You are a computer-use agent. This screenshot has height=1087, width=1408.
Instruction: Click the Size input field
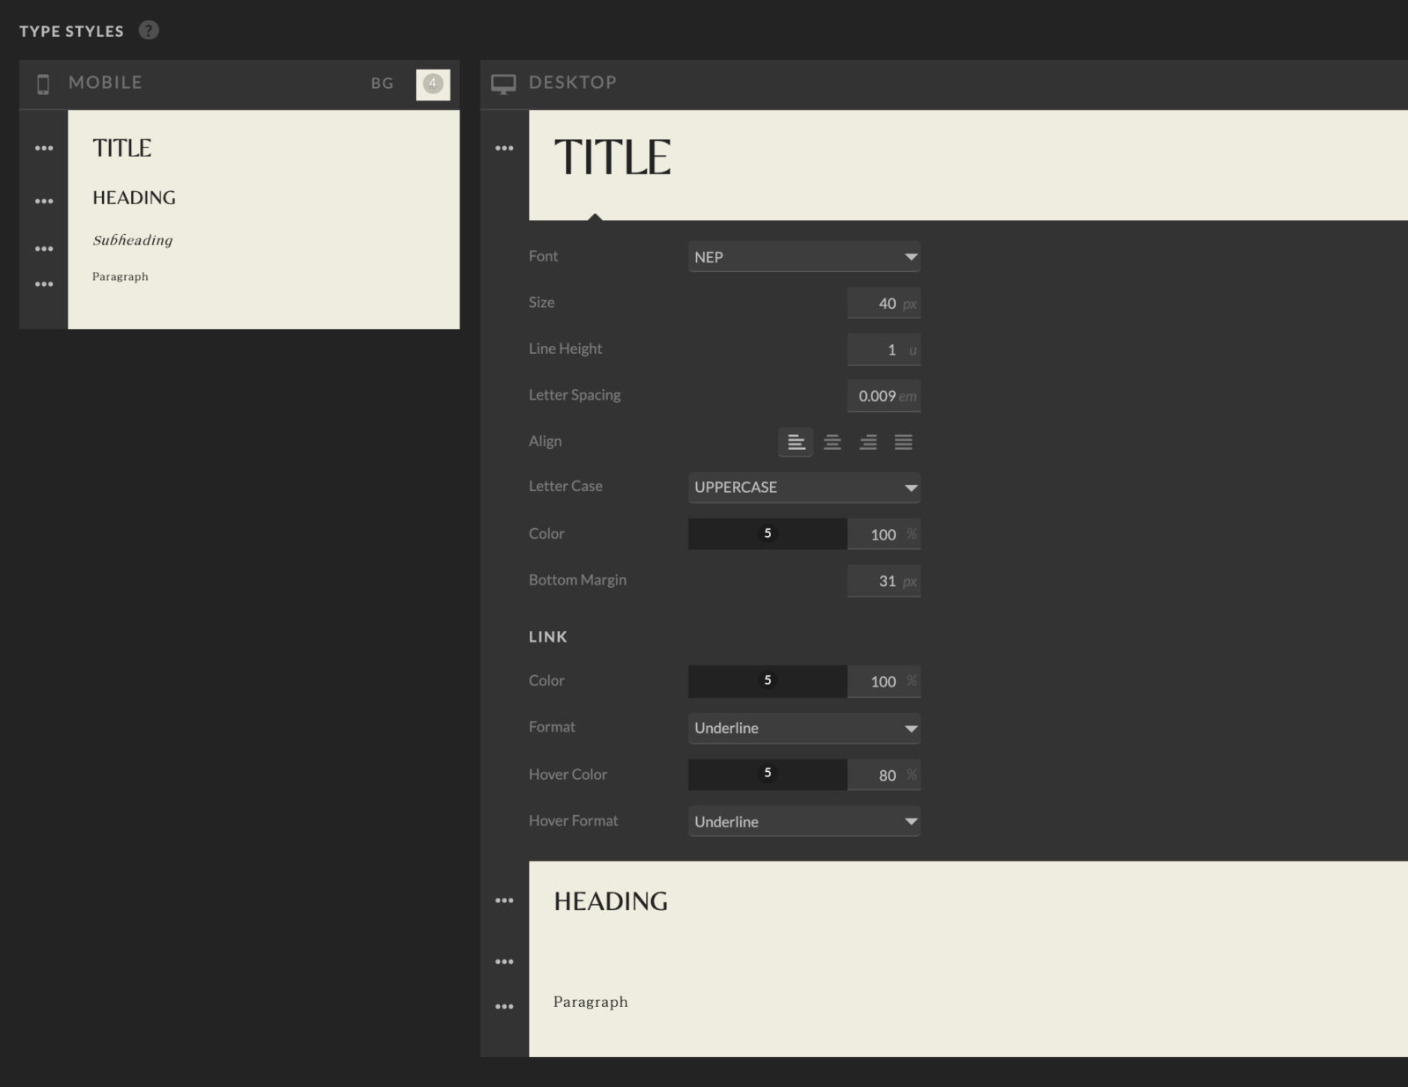click(x=883, y=304)
